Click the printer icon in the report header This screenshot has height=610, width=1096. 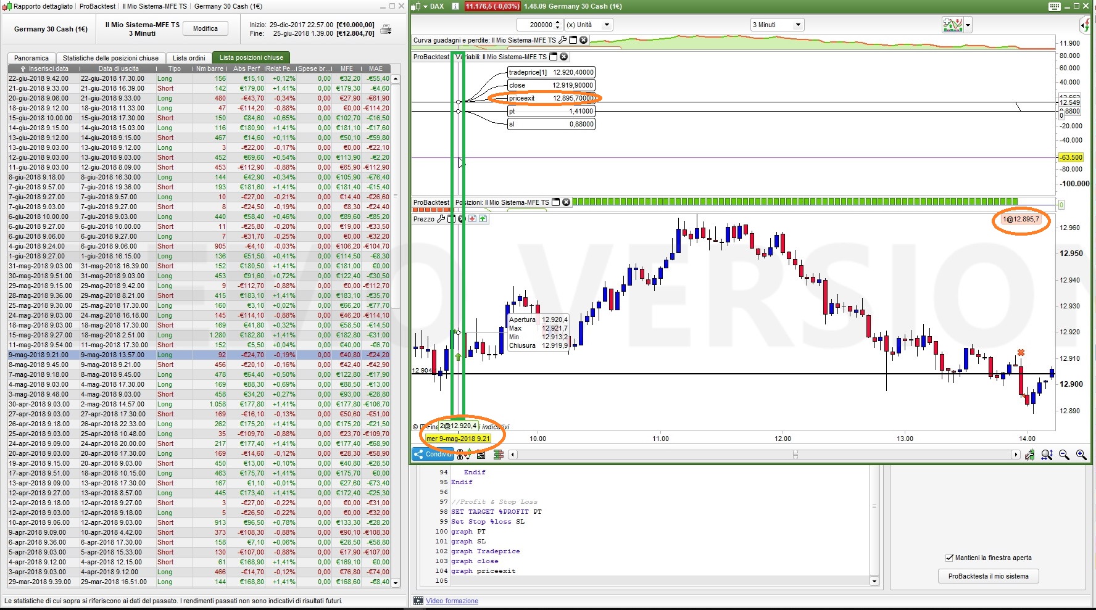(x=386, y=29)
